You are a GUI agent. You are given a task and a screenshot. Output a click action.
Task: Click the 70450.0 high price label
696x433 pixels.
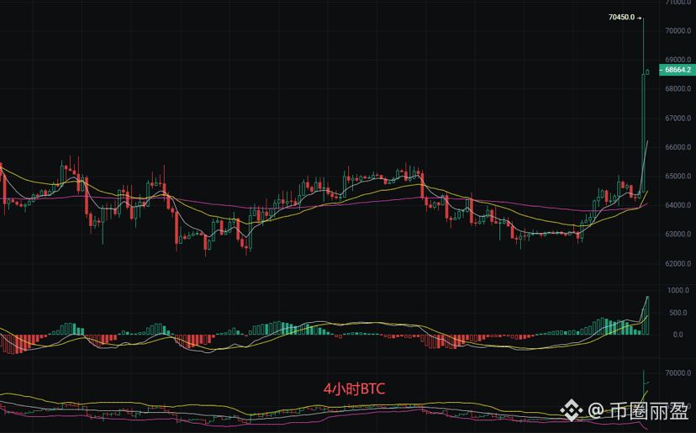(621, 18)
